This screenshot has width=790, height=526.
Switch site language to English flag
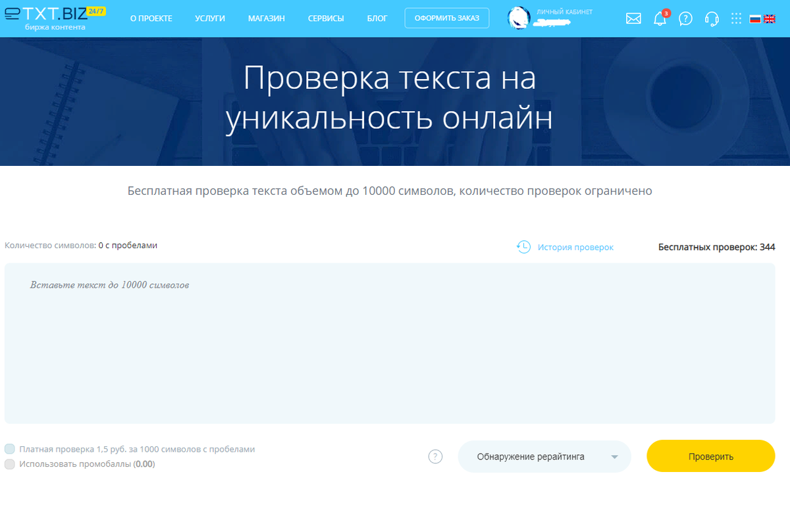[771, 18]
